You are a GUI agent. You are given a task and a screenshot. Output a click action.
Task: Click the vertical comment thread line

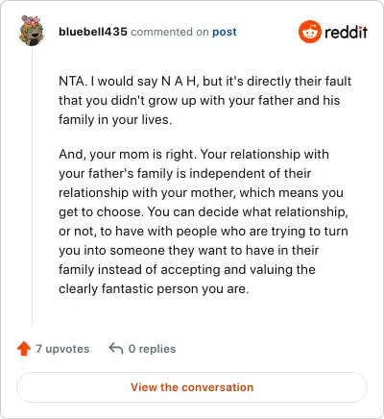coord(32,187)
